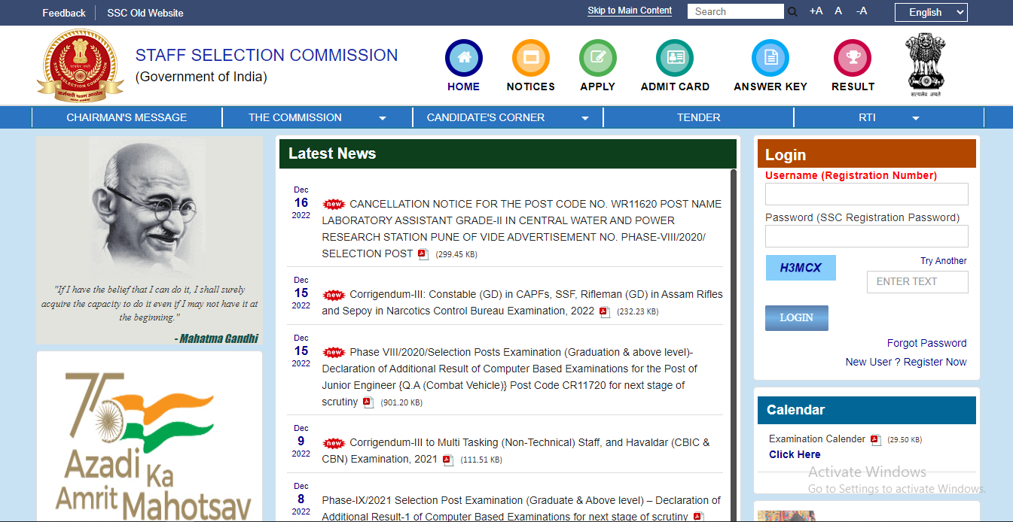Click Skip to Main Content link
This screenshot has height=522, width=1013.
click(630, 11)
